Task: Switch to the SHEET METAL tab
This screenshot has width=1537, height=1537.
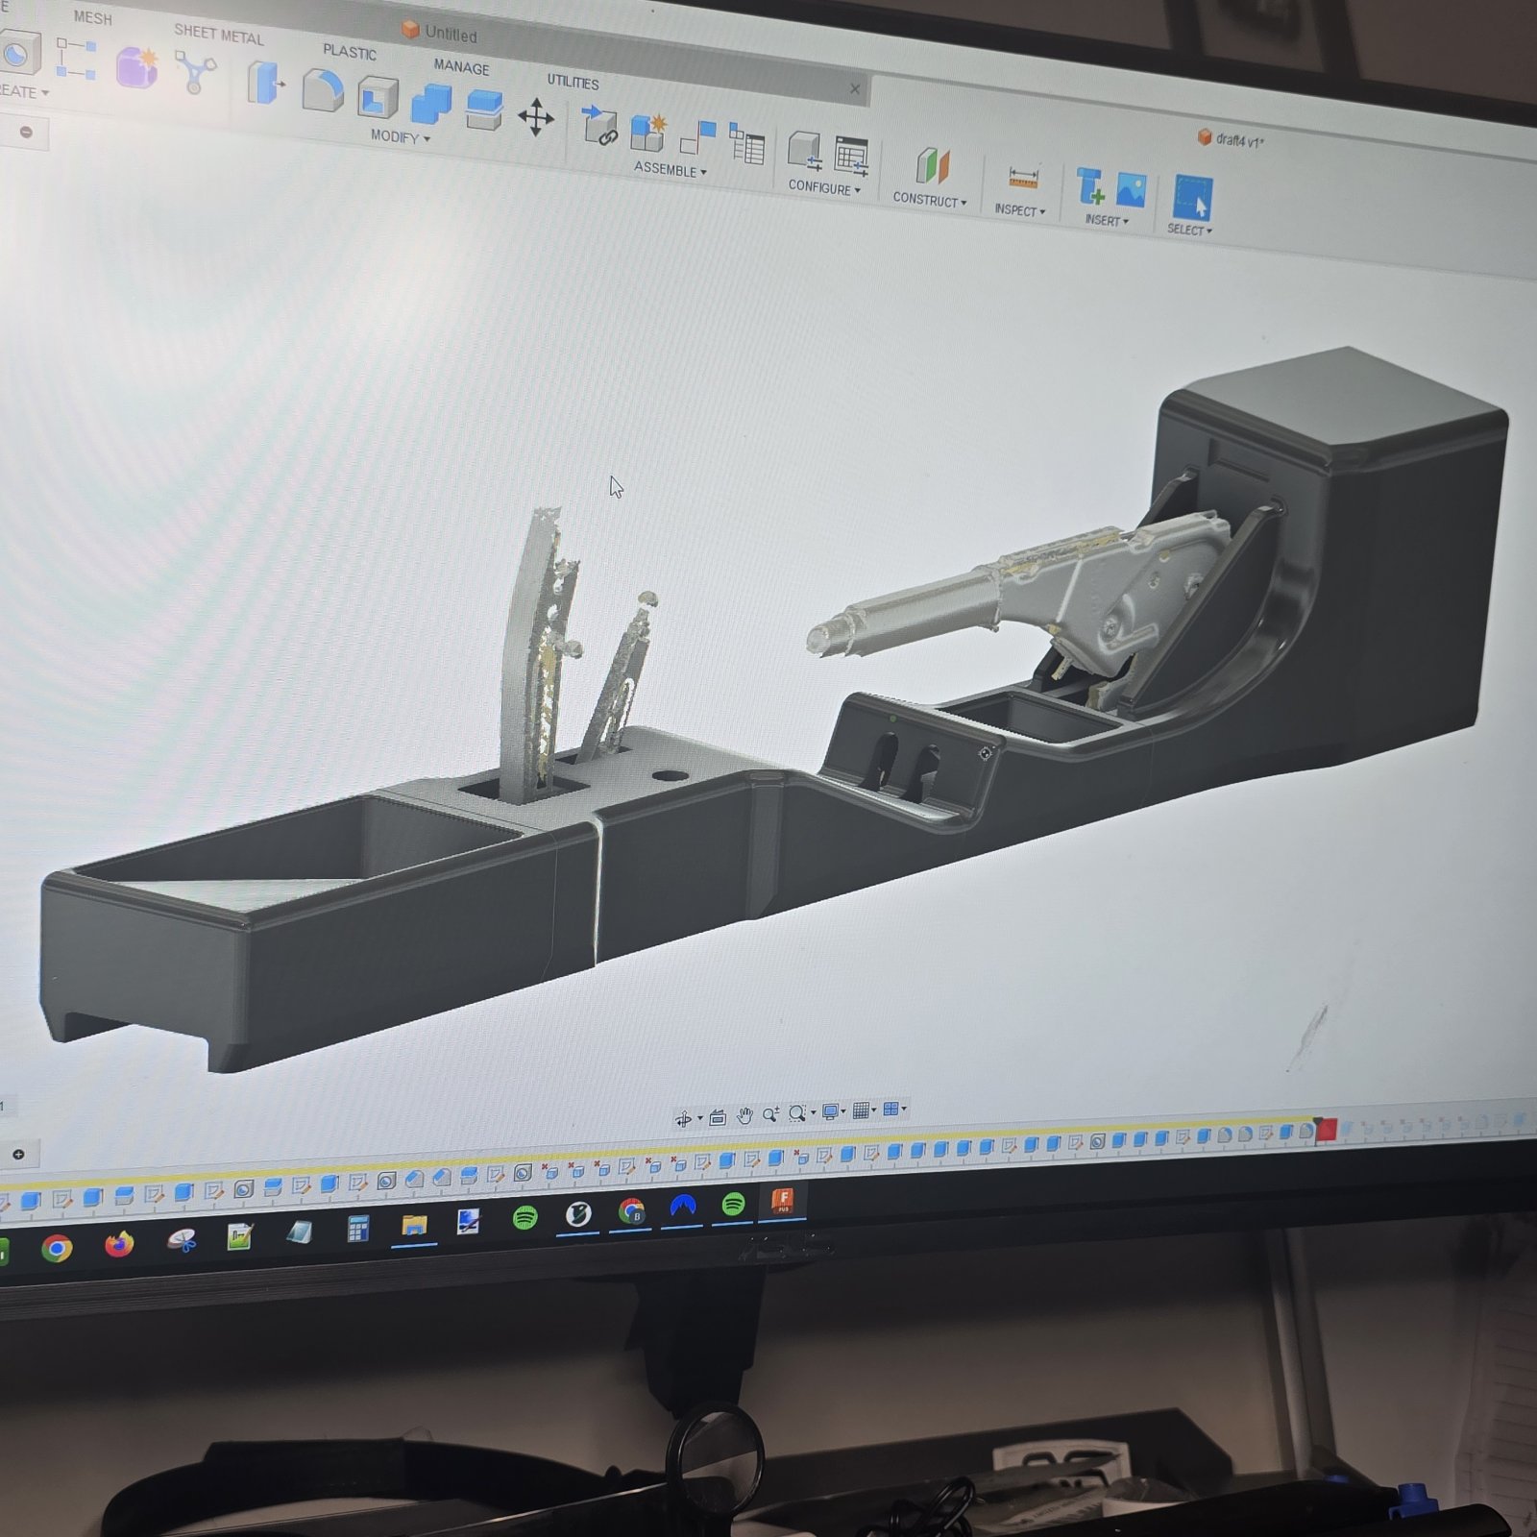Action: [218, 35]
